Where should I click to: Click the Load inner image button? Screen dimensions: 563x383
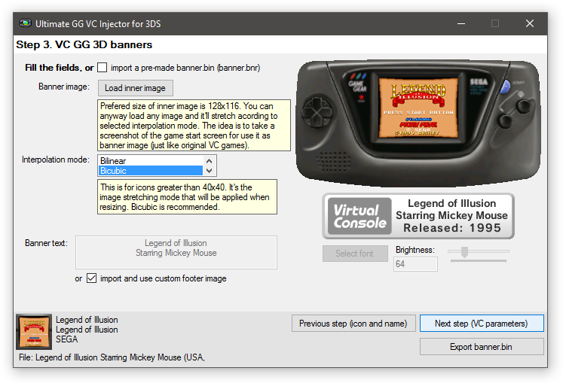pyautogui.click(x=136, y=88)
